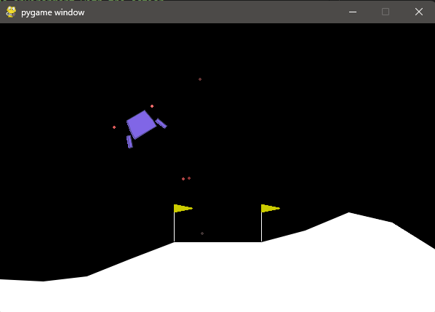Click the right flag's white pole
The width and height of the screenshot is (435, 312).
[261, 227]
